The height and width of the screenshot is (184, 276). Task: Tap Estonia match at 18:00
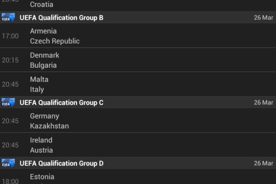click(x=42, y=177)
